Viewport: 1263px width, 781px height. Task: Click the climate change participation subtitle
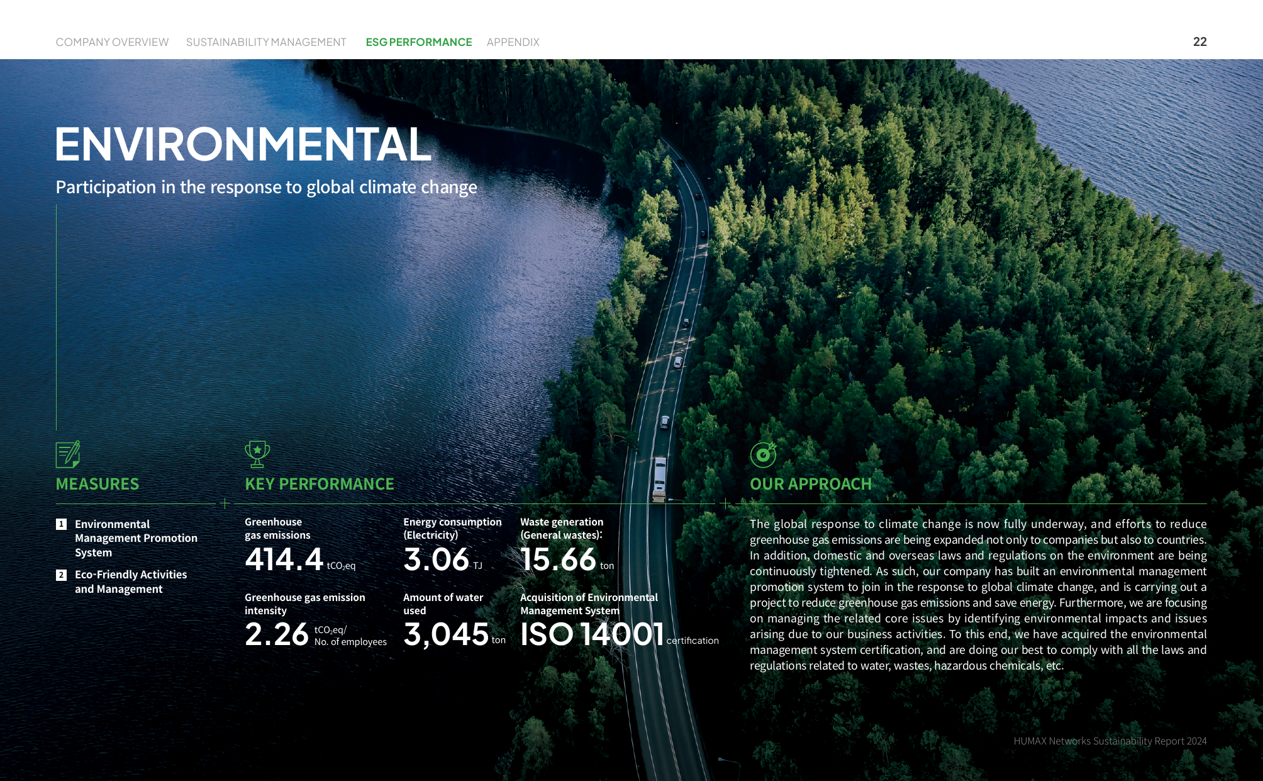[x=266, y=187]
